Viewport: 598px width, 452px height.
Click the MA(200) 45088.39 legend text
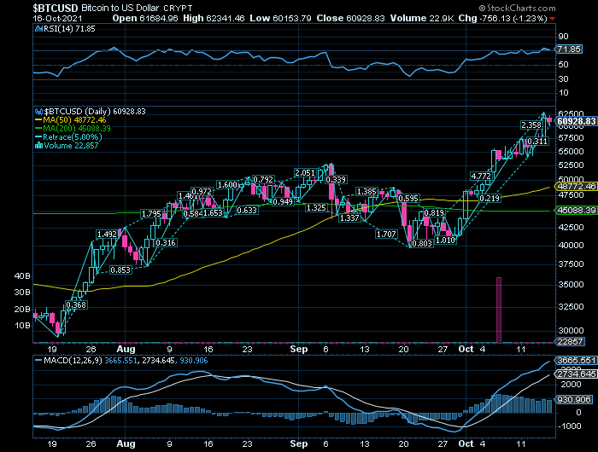pyautogui.click(x=77, y=129)
